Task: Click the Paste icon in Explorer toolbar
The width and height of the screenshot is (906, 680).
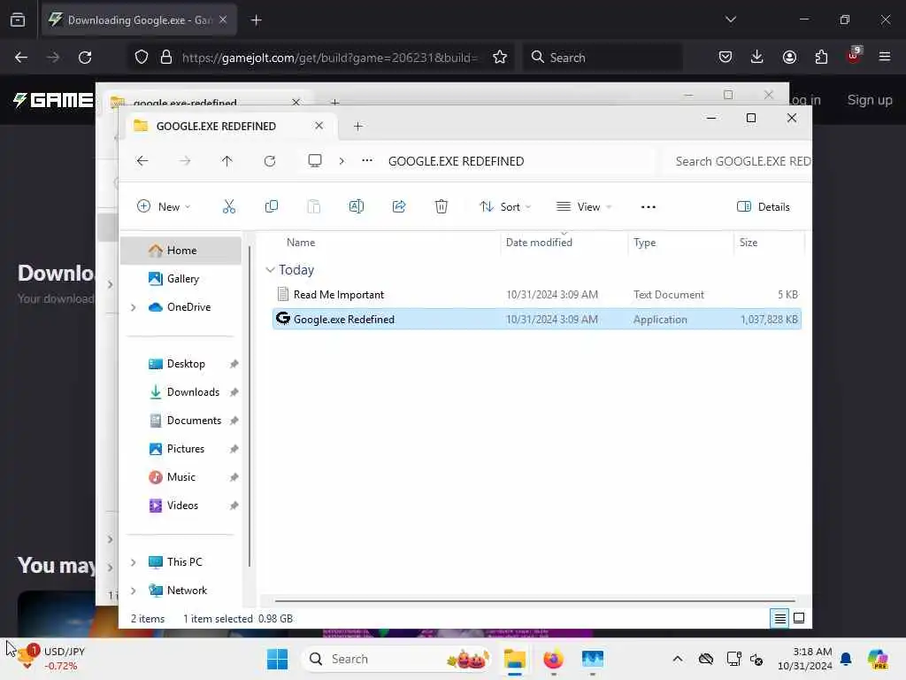Action: (314, 206)
